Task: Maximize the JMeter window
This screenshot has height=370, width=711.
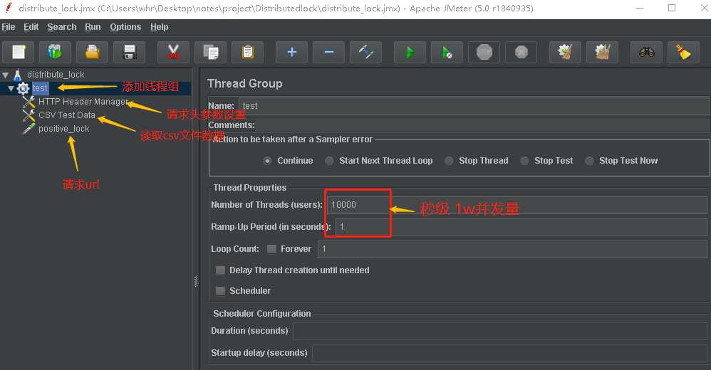Action: click(x=672, y=8)
